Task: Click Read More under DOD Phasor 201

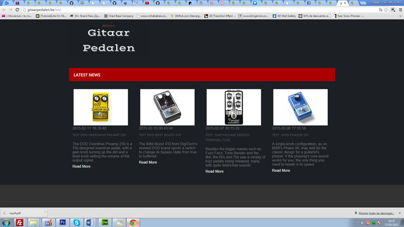Action: tap(281, 171)
